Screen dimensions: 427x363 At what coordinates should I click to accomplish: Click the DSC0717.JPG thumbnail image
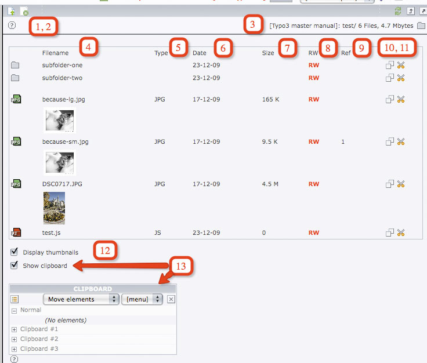(x=54, y=208)
